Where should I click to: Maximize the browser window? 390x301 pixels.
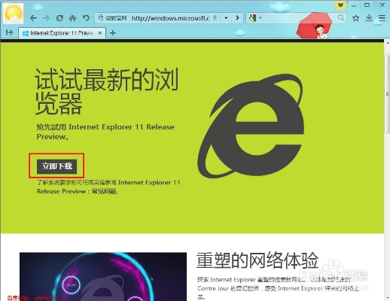coord(367,5)
